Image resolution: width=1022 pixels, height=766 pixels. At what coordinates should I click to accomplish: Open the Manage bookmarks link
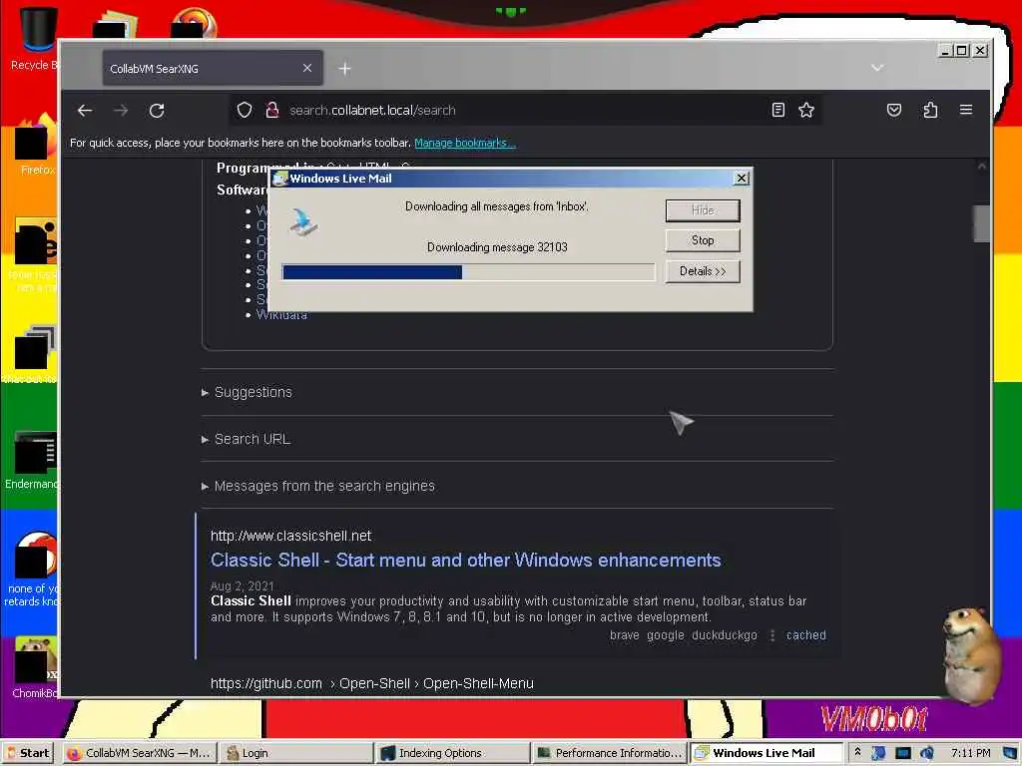(465, 143)
